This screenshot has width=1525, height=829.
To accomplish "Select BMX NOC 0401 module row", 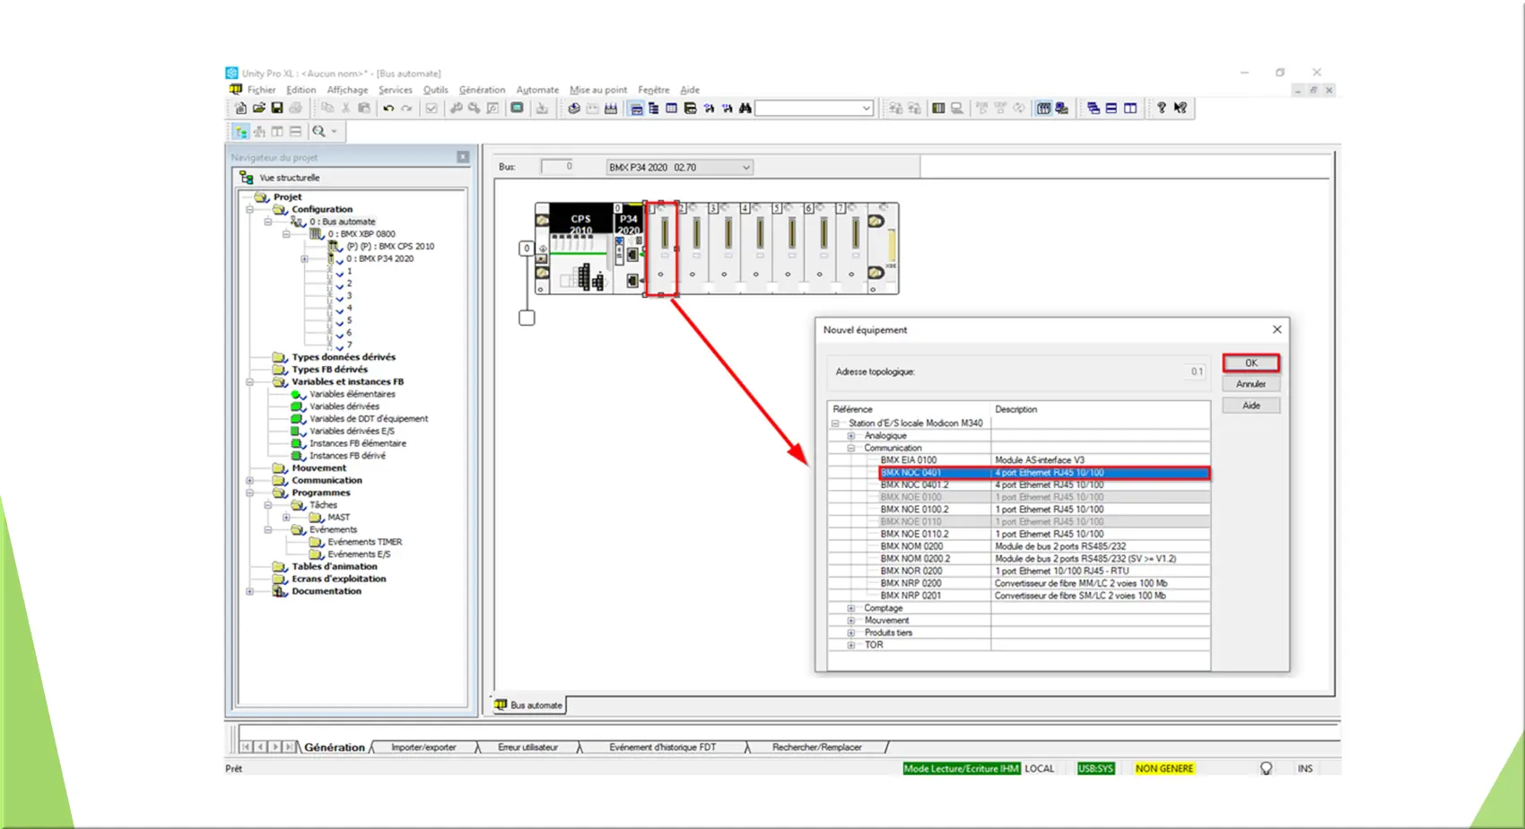I will pyautogui.click(x=1043, y=473).
